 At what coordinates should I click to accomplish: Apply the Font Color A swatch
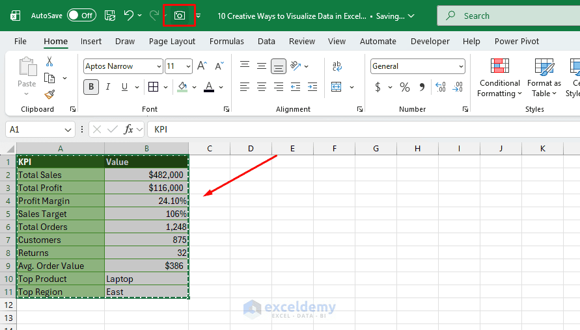tap(209, 87)
